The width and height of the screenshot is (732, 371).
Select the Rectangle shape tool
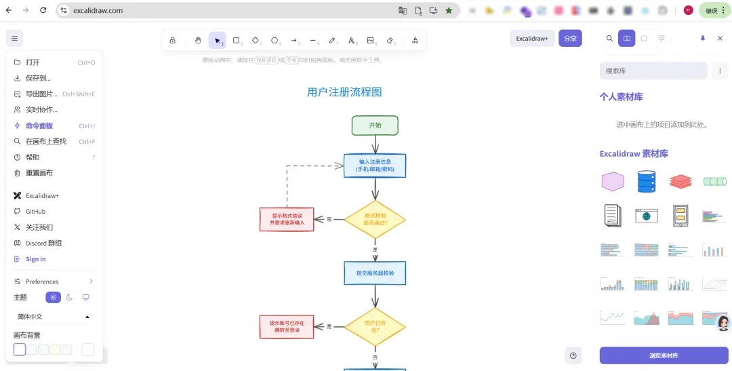click(237, 41)
